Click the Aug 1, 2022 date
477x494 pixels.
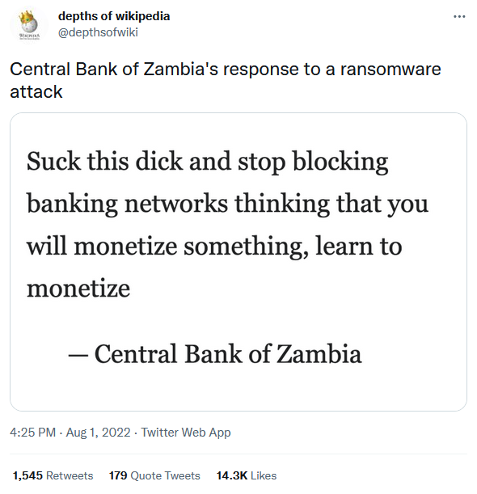tap(98, 433)
